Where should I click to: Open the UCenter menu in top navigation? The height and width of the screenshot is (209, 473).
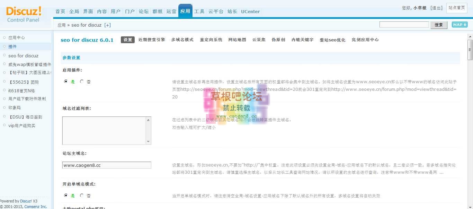click(250, 11)
